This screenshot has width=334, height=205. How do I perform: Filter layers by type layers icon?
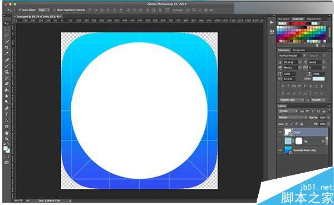313,111
